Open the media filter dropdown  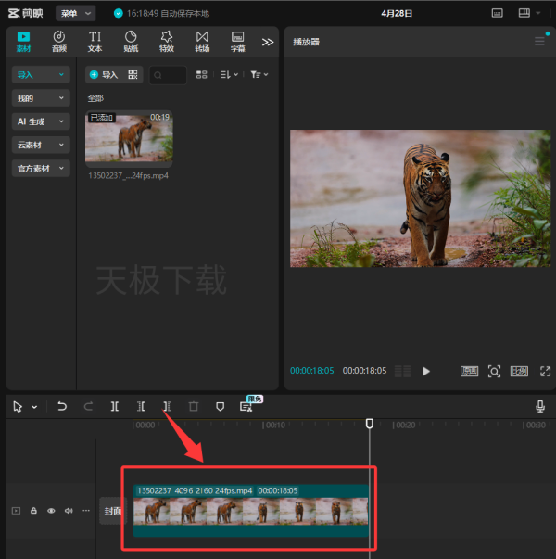point(259,74)
